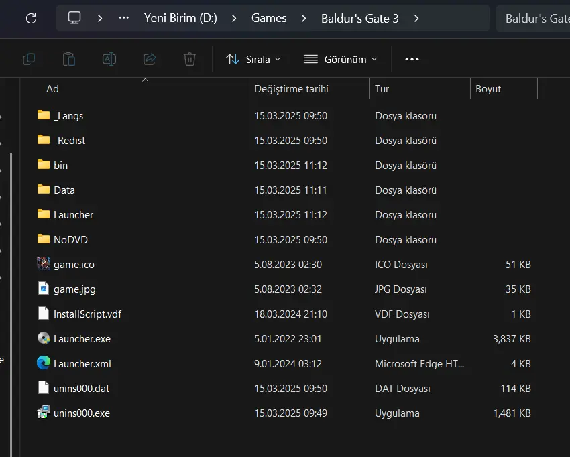Select the Launcher folder icon

[44, 214]
